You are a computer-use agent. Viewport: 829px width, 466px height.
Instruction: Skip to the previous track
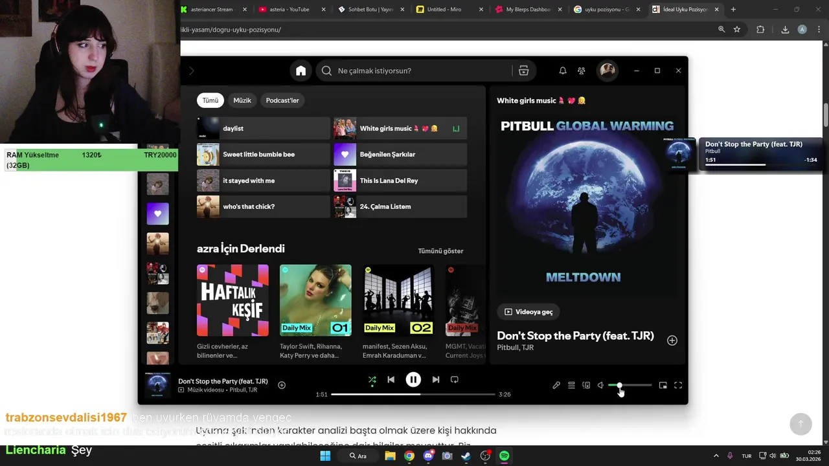(391, 380)
